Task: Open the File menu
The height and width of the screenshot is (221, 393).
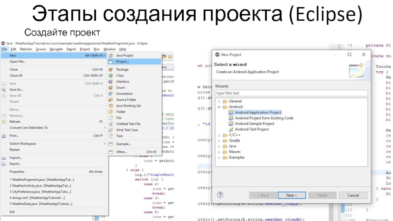Action: pos(4,49)
